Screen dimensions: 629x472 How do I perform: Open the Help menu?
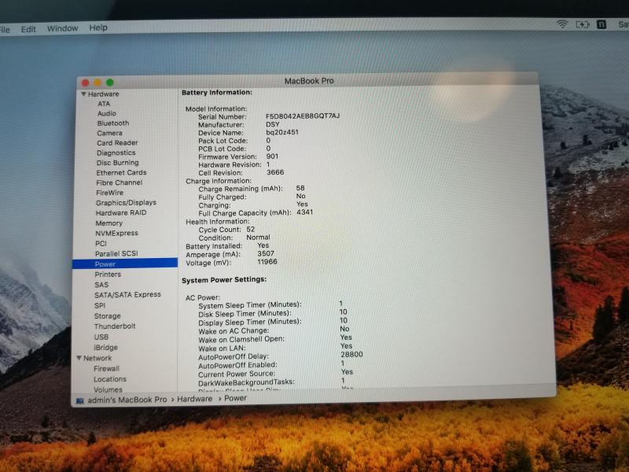[98, 28]
